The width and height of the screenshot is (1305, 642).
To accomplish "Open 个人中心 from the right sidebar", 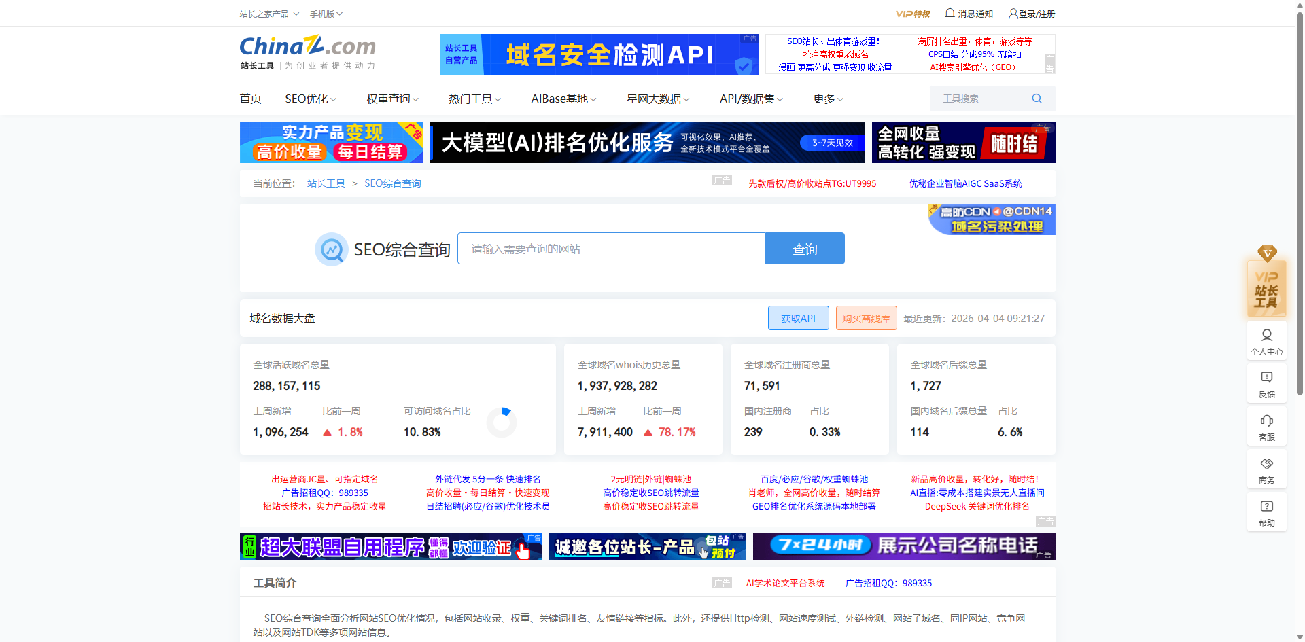I will click(x=1266, y=341).
